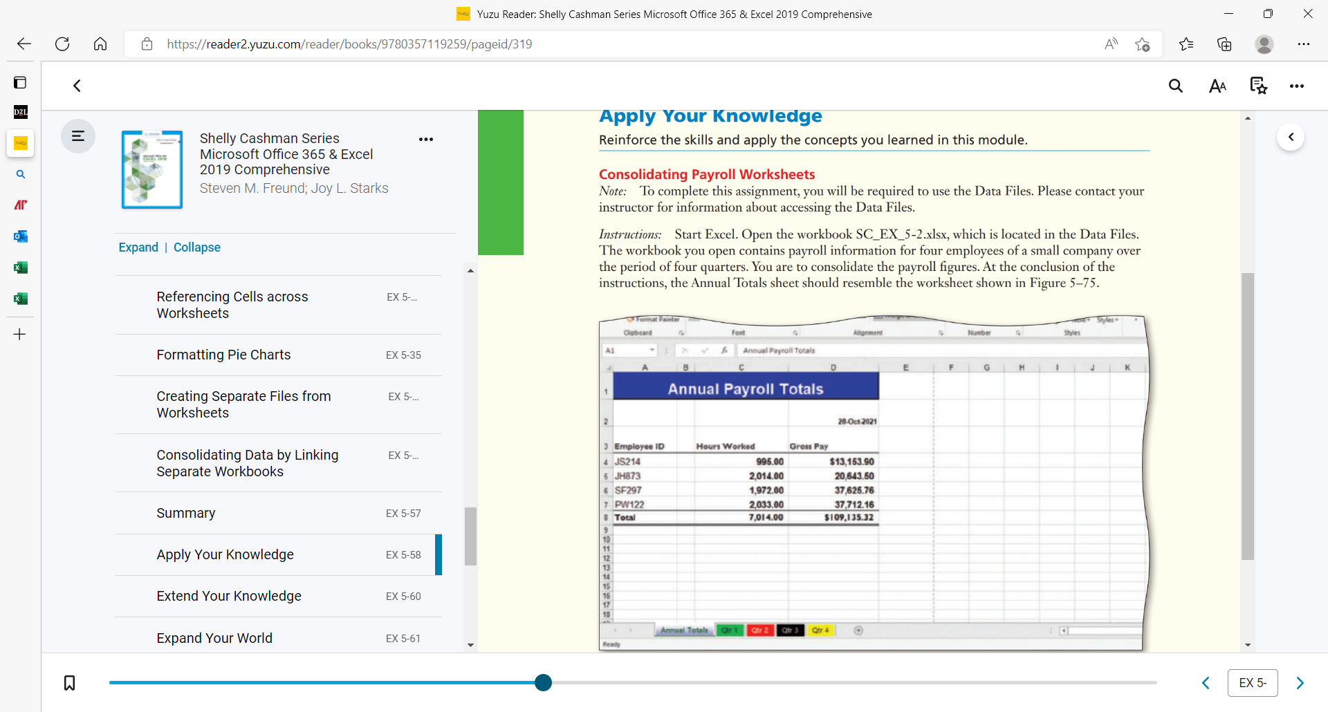
Task: Open the notes and highlights icon
Action: [1258, 86]
